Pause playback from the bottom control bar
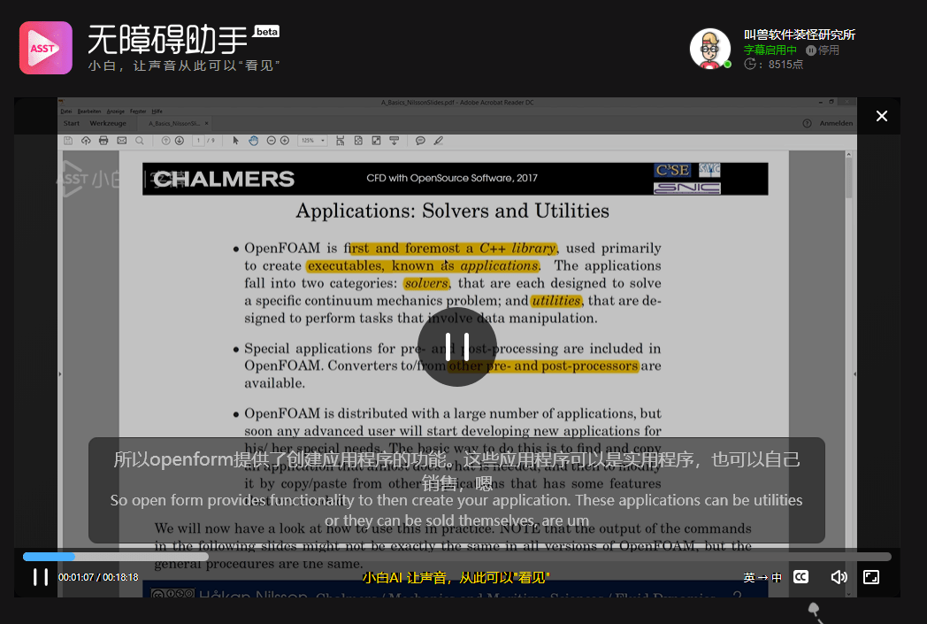 40,577
